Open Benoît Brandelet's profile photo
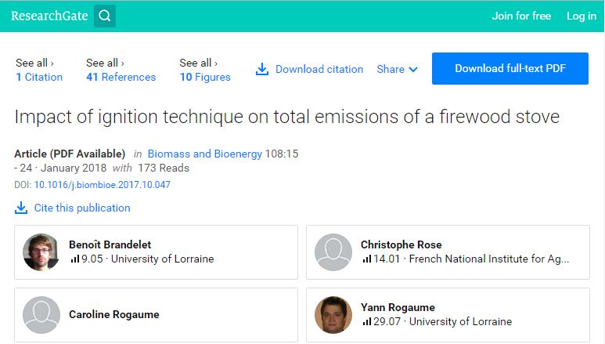Screen dimensions: 605x344 tap(41, 252)
